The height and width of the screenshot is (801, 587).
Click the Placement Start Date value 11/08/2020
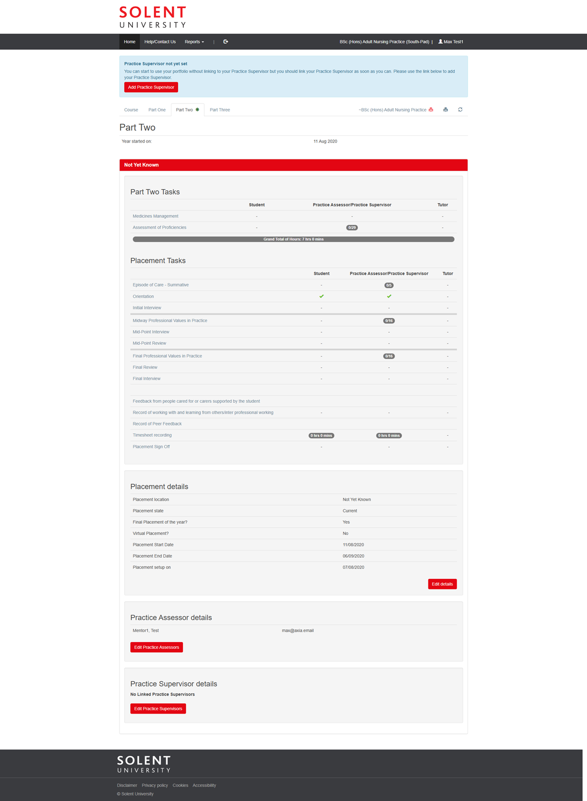[x=353, y=545]
